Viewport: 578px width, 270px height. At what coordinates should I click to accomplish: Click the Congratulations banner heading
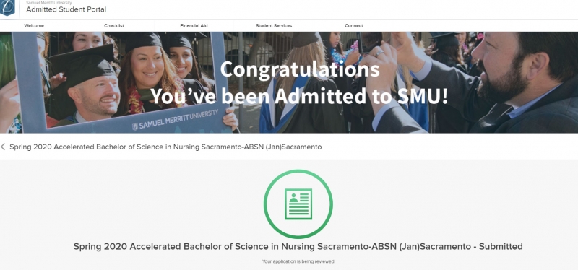(x=300, y=69)
